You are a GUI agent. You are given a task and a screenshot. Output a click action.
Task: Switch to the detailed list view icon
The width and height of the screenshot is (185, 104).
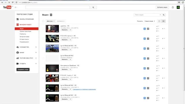pyautogui.click(x=163, y=21)
